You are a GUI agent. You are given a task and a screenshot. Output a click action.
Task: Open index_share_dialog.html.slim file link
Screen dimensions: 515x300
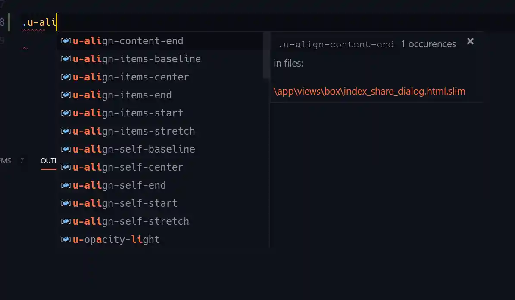coord(369,91)
